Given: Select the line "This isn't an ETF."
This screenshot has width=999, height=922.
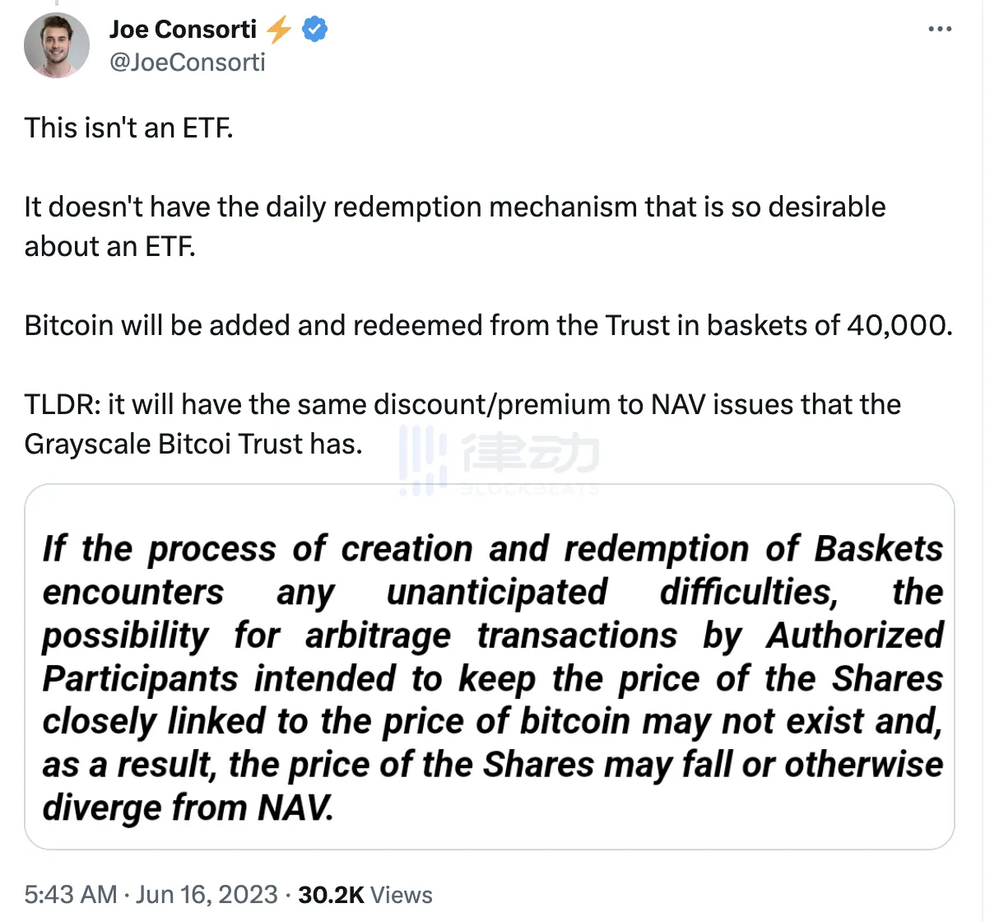Looking at the screenshot, I should [129, 128].
